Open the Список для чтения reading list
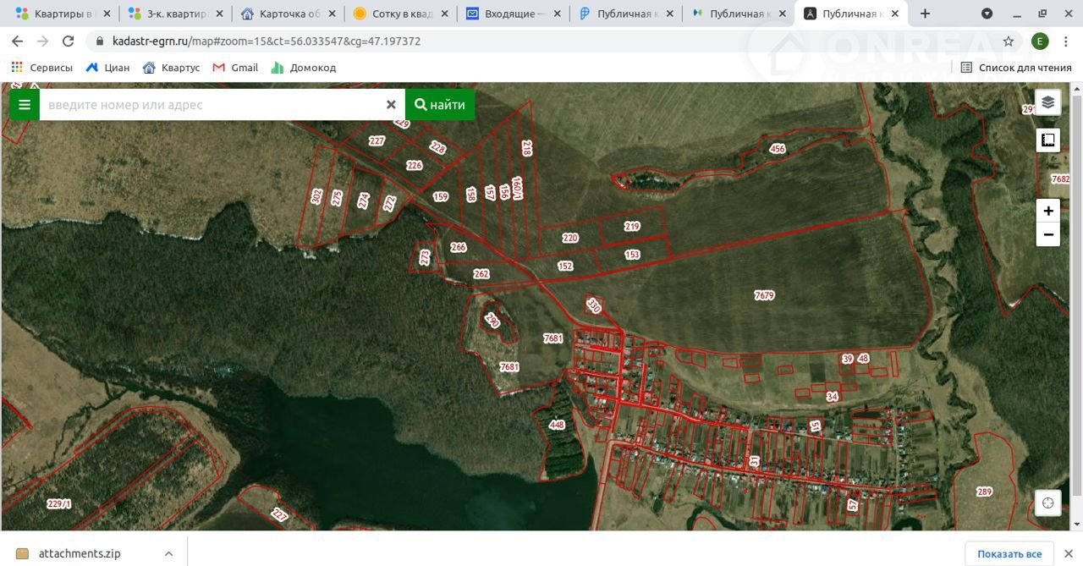The image size is (1083, 566). [1015, 68]
